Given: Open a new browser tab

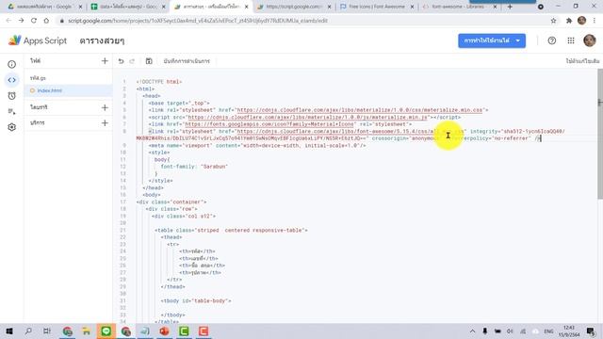Looking at the screenshot, I should (x=510, y=7).
